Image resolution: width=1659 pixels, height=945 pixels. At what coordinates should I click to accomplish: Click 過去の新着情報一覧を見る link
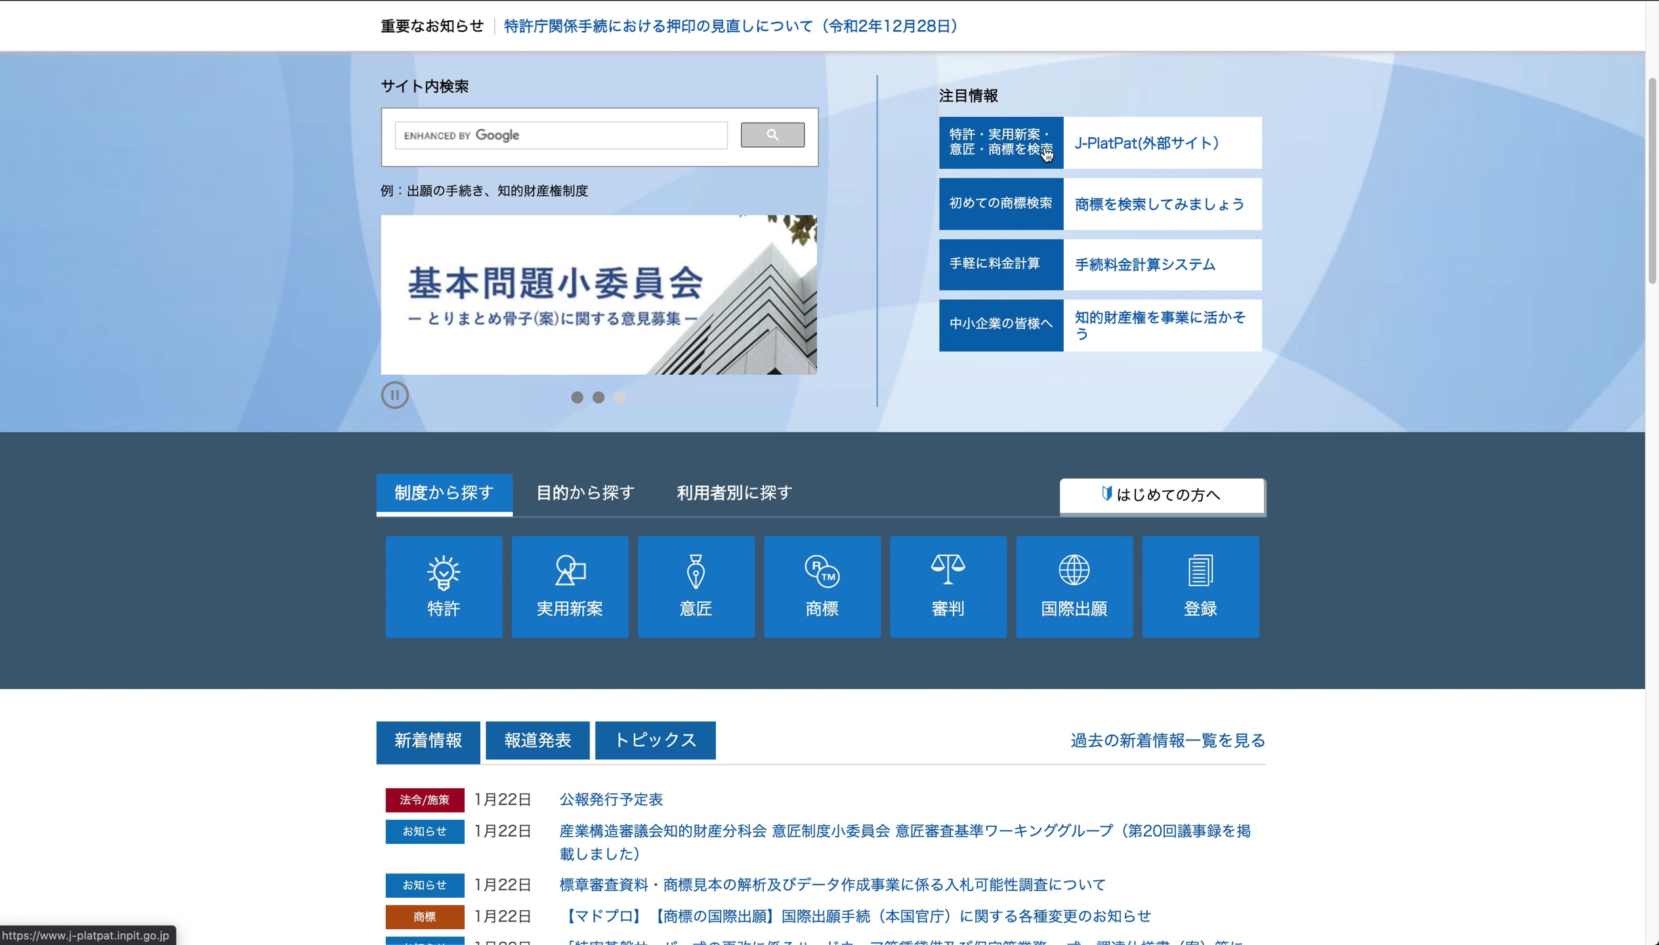click(1167, 740)
